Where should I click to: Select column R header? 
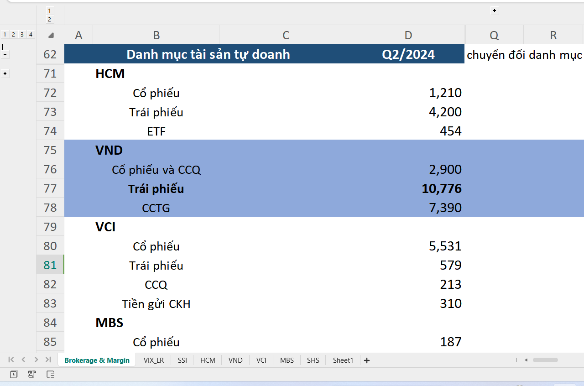553,35
